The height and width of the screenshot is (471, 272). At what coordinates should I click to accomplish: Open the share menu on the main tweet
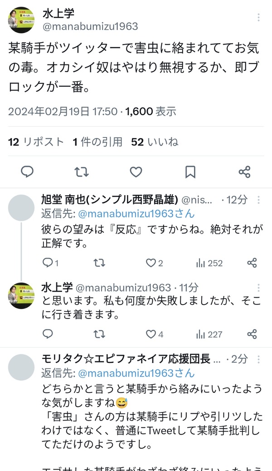[x=244, y=172]
